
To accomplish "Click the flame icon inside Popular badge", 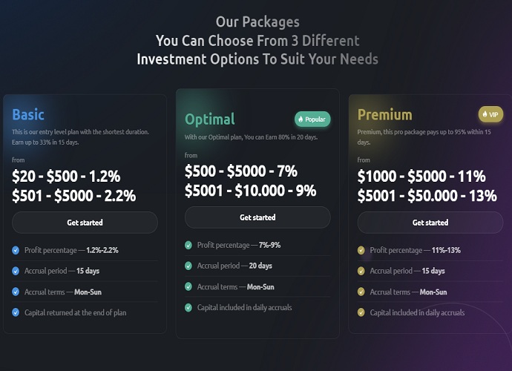I will click(x=301, y=119).
